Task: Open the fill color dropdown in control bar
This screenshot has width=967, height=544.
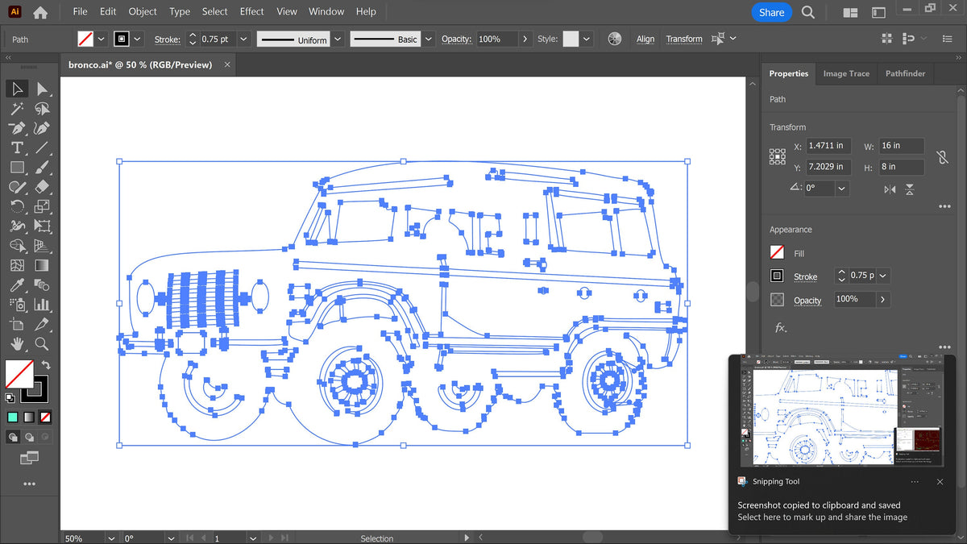Action: [x=101, y=39]
